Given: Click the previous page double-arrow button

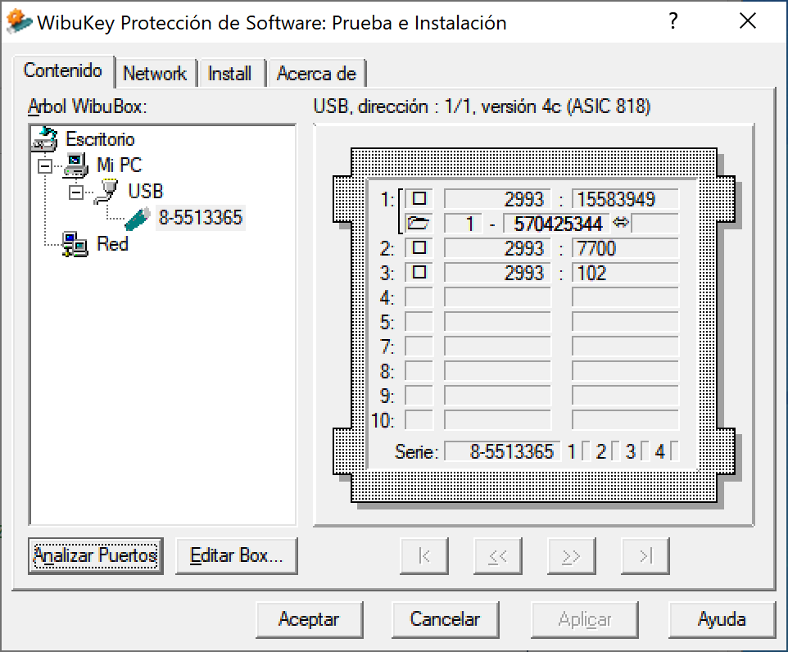Looking at the screenshot, I should (x=497, y=555).
